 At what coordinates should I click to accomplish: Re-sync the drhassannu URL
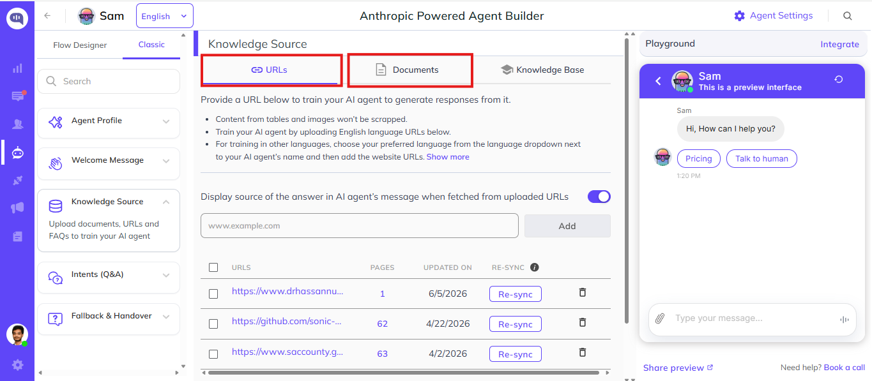[x=516, y=294]
